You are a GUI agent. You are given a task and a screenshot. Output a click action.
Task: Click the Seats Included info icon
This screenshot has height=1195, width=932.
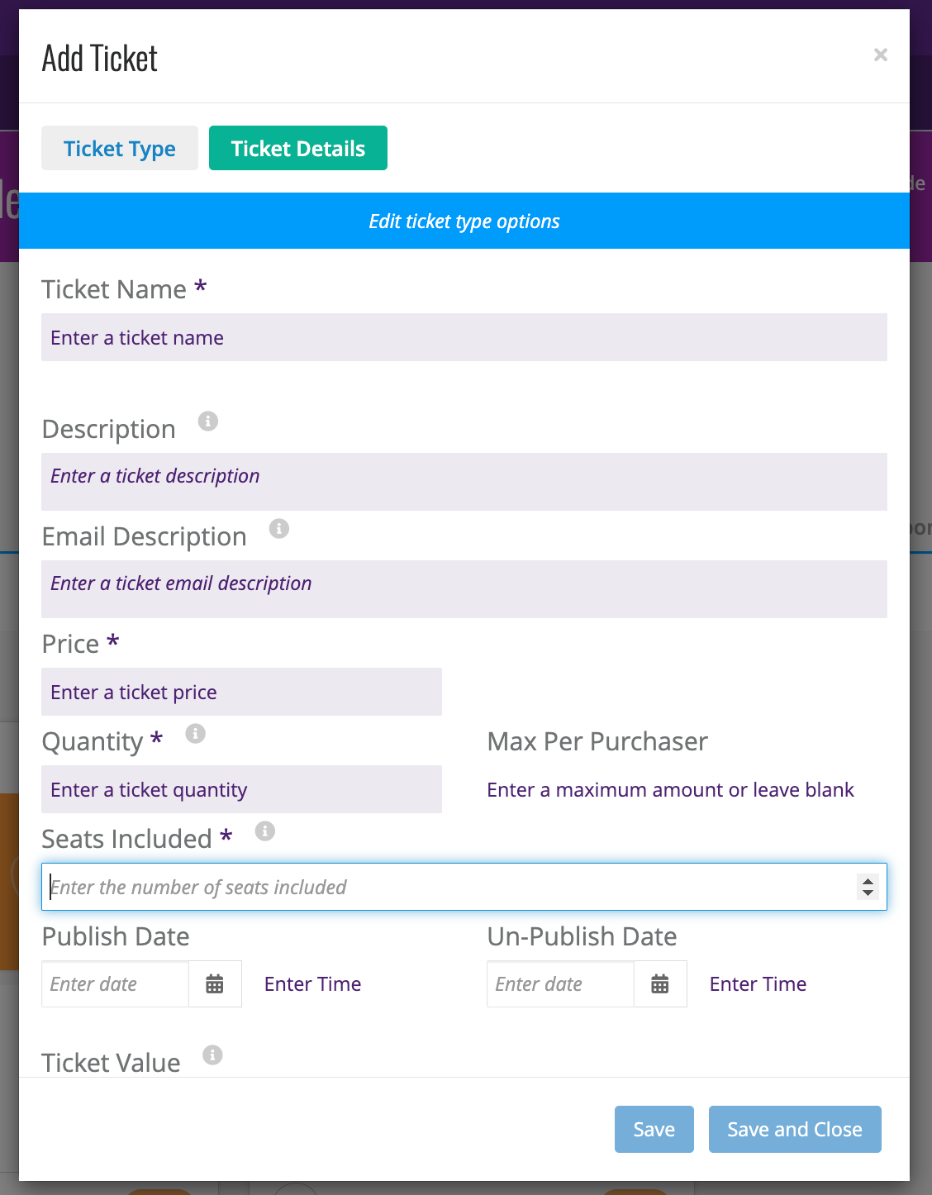pos(264,831)
